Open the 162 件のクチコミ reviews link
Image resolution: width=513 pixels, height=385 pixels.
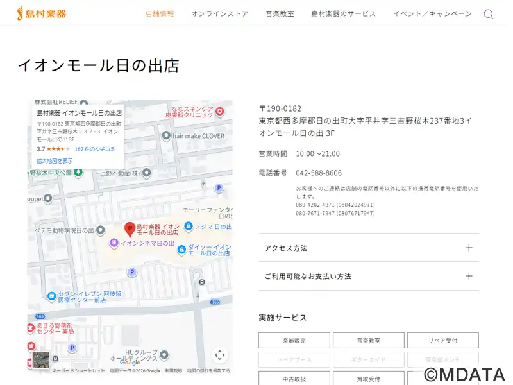[x=95, y=149]
